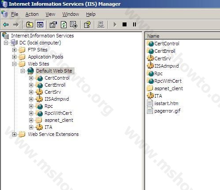The width and height of the screenshot is (220, 190).
Task: Collapse the Web Sites node
Action: [14, 64]
